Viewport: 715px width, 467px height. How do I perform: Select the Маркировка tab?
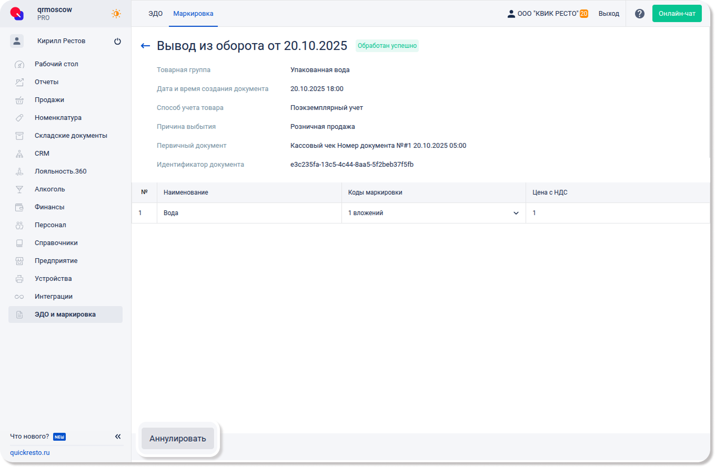(x=193, y=14)
